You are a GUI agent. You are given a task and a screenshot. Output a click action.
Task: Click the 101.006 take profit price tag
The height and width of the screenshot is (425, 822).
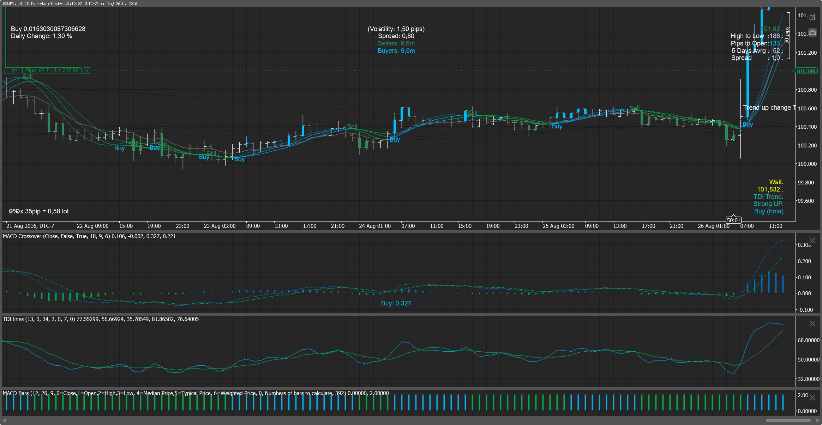[805, 71]
